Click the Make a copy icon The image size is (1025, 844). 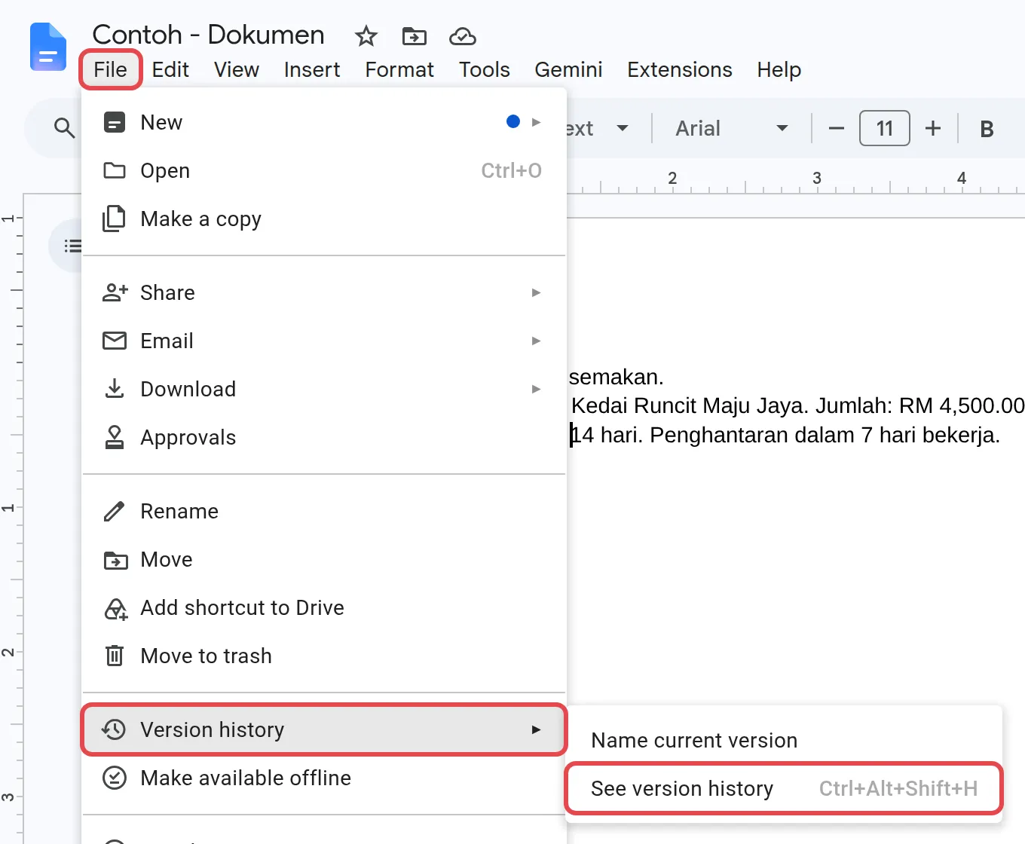[115, 219]
